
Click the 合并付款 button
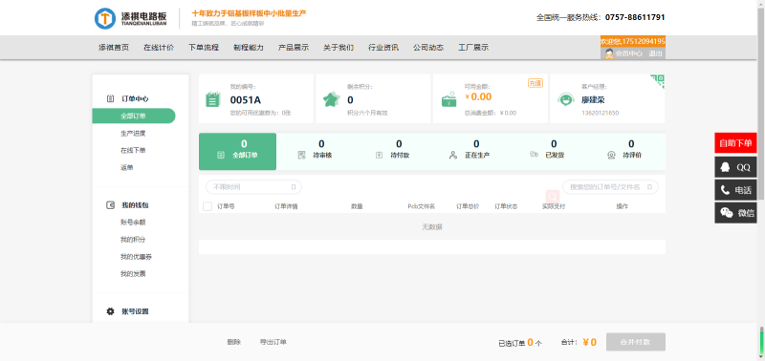tap(636, 342)
